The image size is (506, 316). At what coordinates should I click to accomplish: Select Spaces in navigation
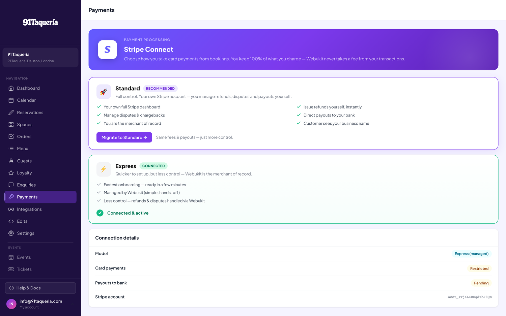40,125
